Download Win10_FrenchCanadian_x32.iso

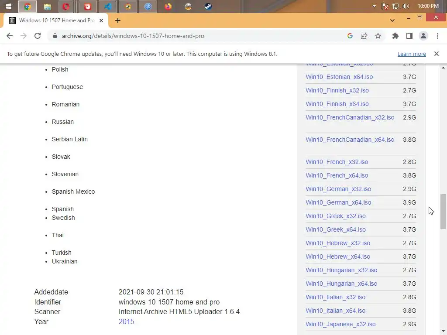point(350,117)
